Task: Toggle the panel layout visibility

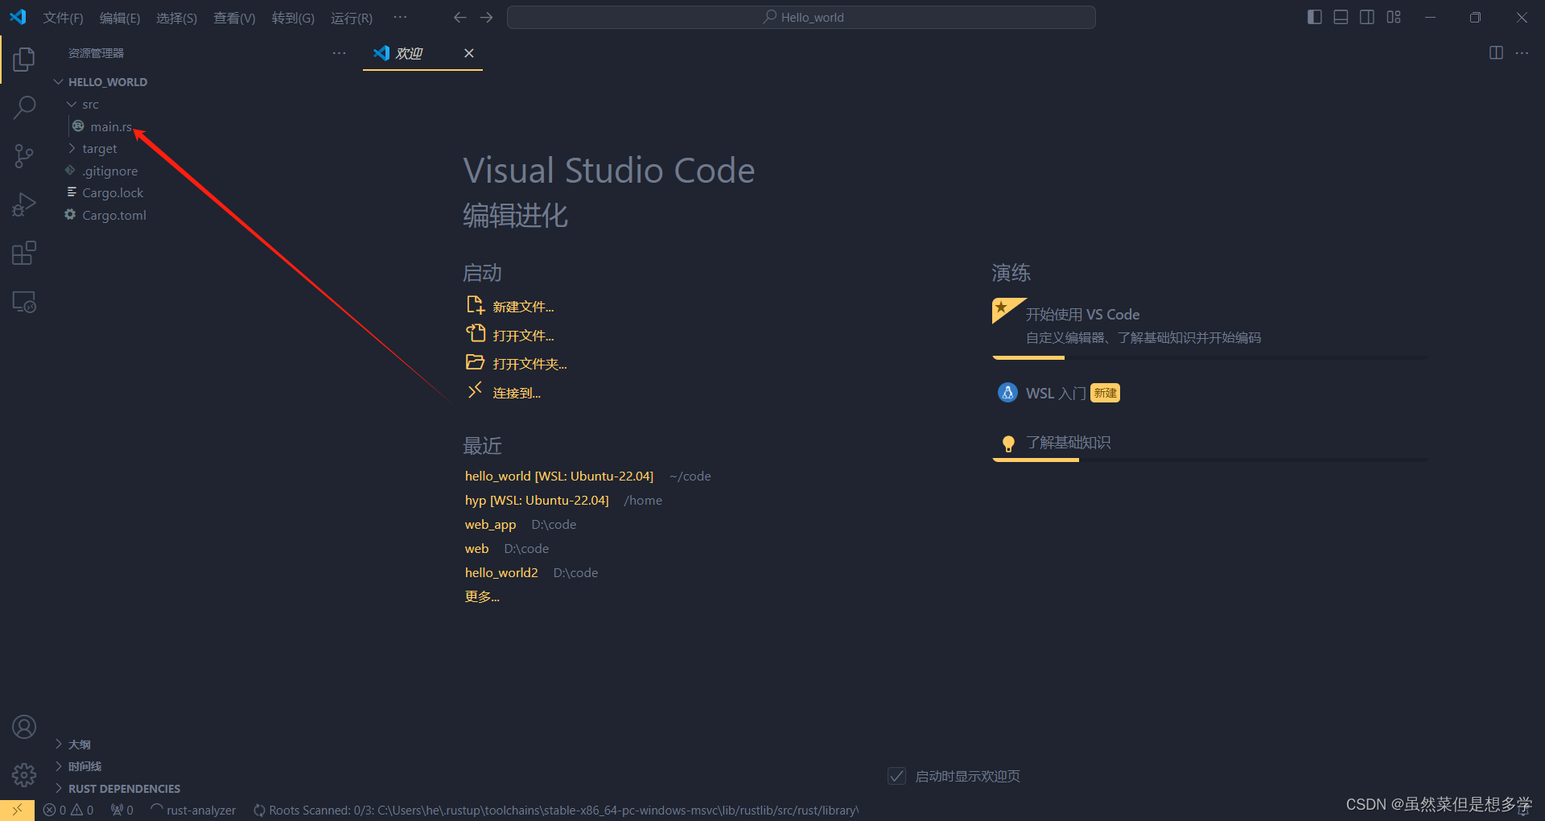Action: pyautogui.click(x=1340, y=16)
